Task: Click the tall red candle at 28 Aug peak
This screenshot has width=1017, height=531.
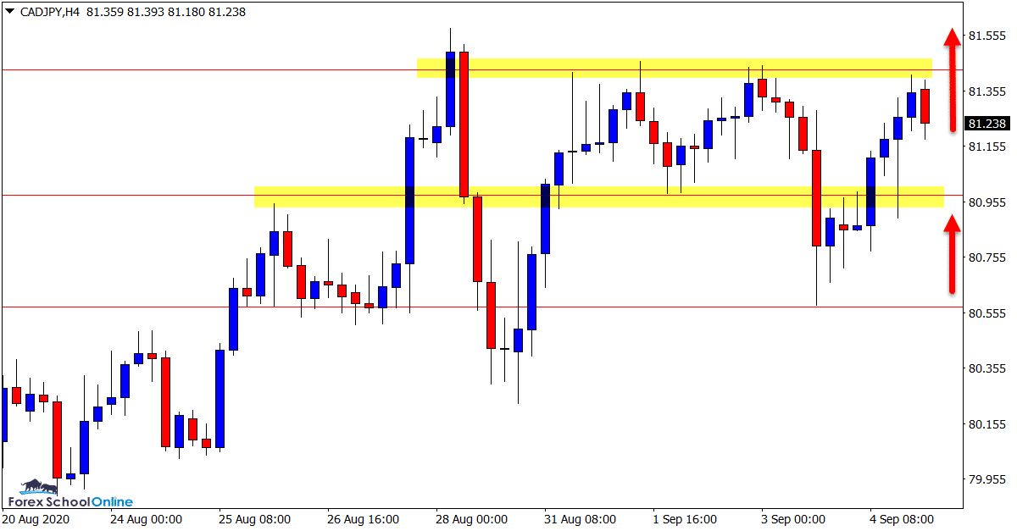Action: [x=464, y=124]
